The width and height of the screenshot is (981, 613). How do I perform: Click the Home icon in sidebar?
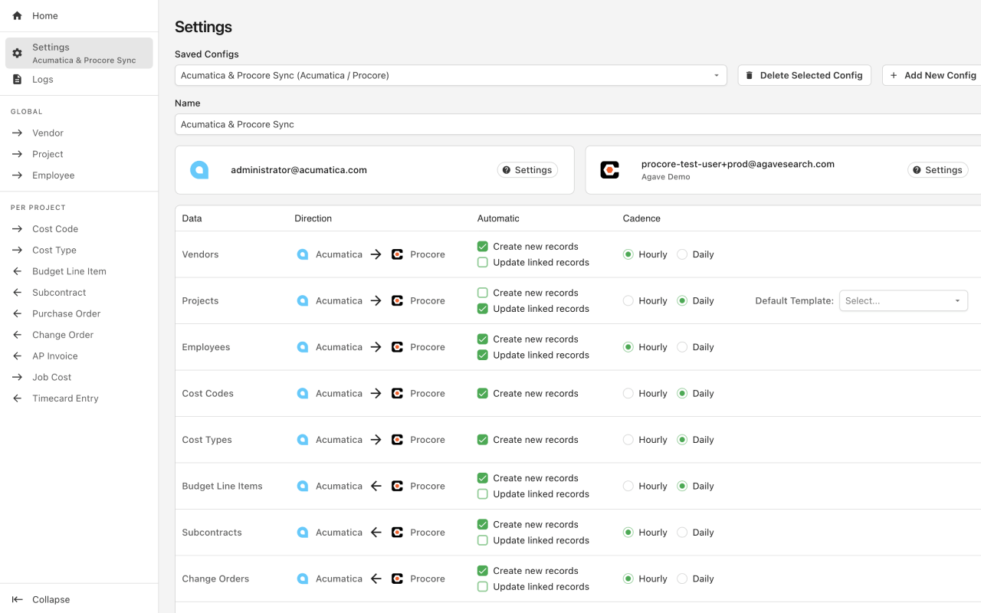(17, 15)
